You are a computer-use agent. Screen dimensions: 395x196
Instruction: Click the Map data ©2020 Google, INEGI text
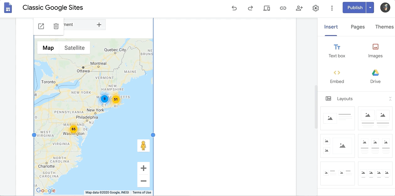tap(107, 193)
